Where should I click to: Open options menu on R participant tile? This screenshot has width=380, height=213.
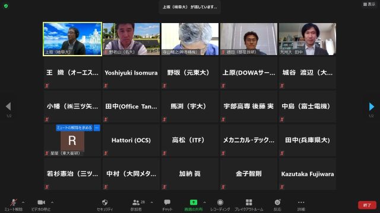[x=97, y=128]
